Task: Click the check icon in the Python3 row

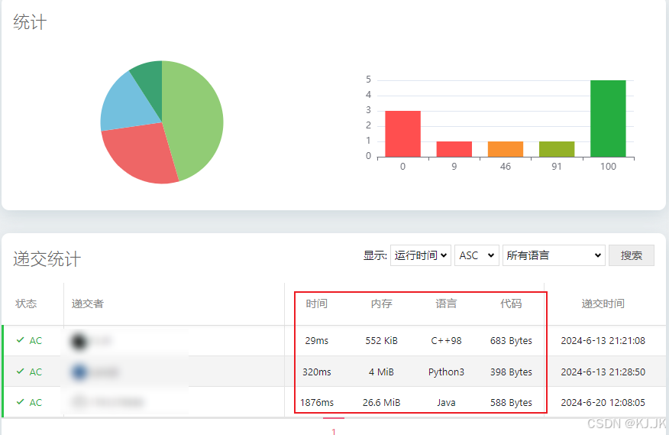Action: tap(20, 372)
